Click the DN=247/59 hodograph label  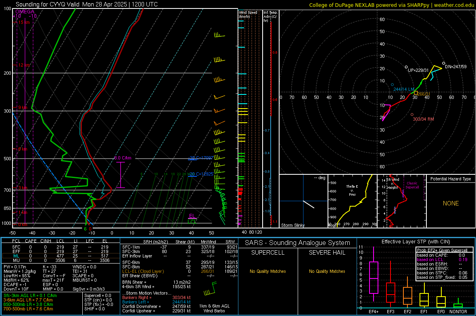click(x=456, y=67)
